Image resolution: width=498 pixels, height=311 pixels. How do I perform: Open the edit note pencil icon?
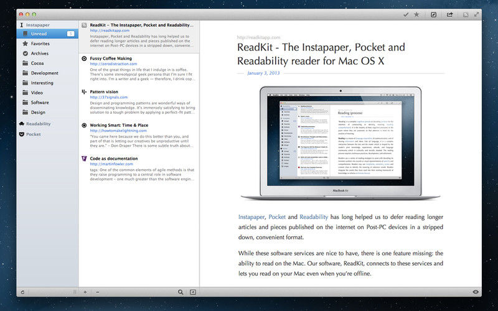pos(433,14)
